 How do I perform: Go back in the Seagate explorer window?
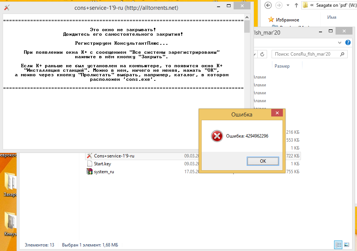pyautogui.click(x=268, y=5)
